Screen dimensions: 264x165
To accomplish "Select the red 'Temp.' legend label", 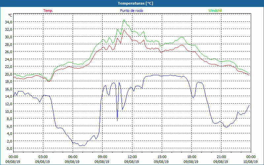I will (x=48, y=11).
